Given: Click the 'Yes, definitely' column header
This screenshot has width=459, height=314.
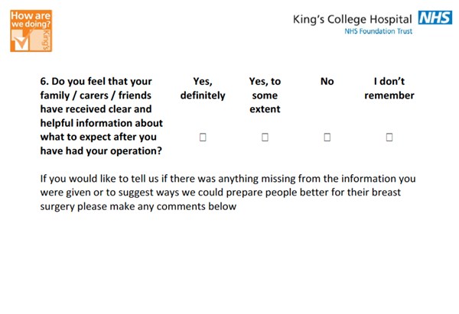Looking at the screenshot, I should [x=203, y=89].
